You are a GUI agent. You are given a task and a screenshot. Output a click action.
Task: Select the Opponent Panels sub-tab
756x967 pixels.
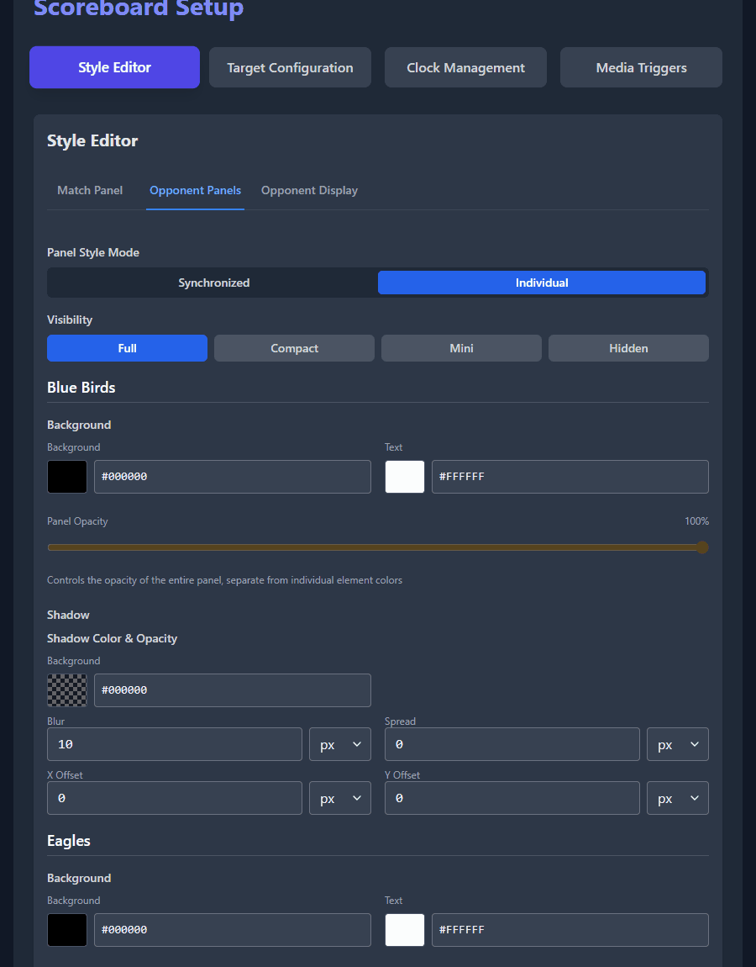point(196,191)
